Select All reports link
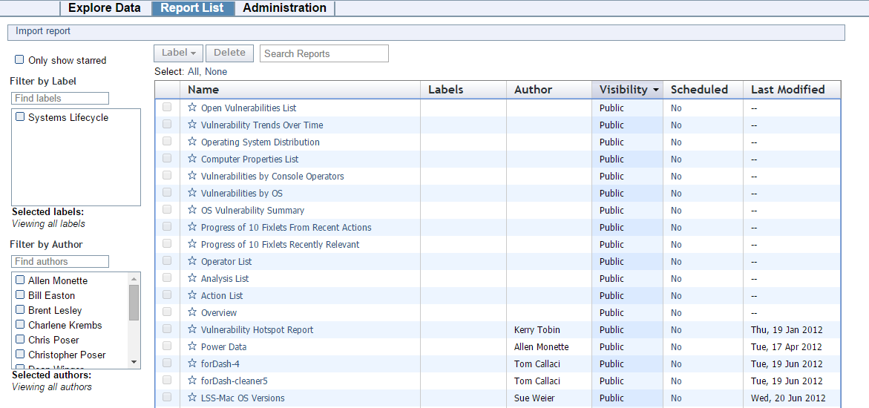 click(x=194, y=71)
